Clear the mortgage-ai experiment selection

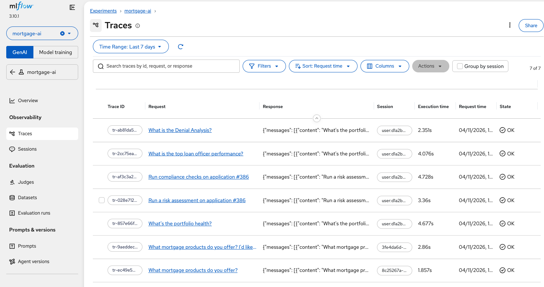pos(62,33)
